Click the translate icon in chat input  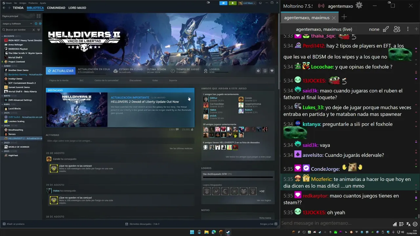coord(408,224)
